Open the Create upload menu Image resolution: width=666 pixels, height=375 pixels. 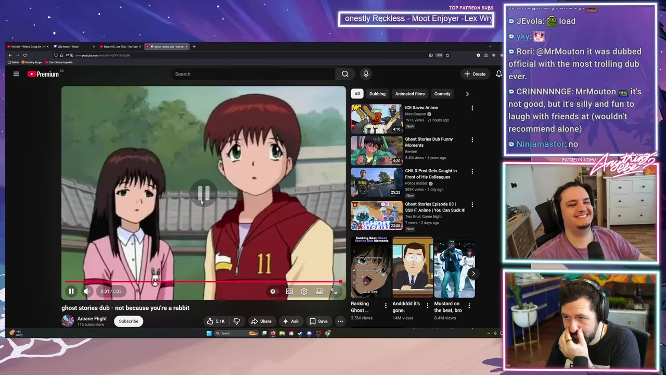tap(475, 74)
